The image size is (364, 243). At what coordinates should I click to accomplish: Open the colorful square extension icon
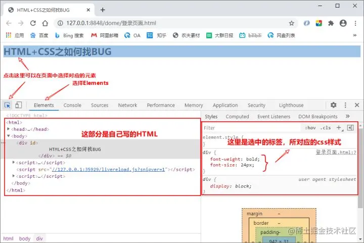pyautogui.click(x=318, y=23)
